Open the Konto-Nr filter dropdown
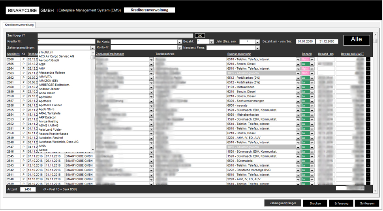Screen dimensions: 383x211 click(179, 48)
